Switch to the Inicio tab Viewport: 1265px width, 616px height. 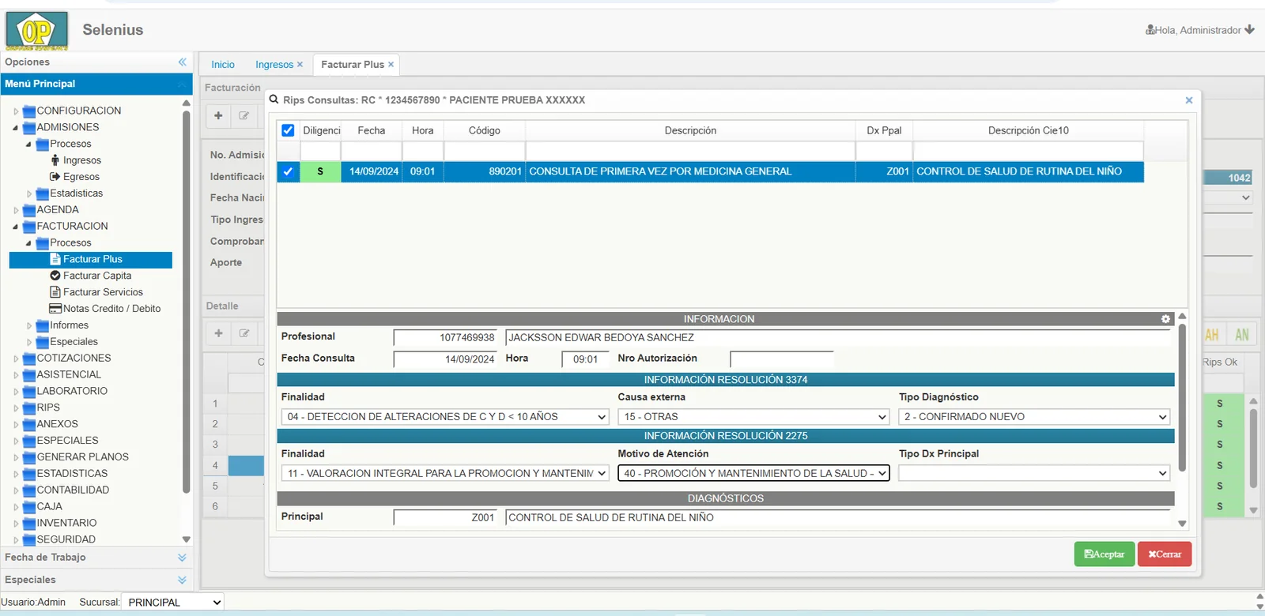pos(223,65)
